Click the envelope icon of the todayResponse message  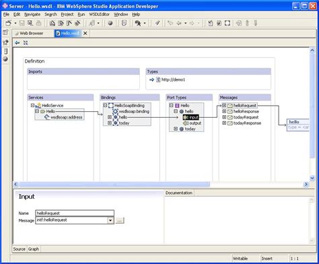(230, 123)
